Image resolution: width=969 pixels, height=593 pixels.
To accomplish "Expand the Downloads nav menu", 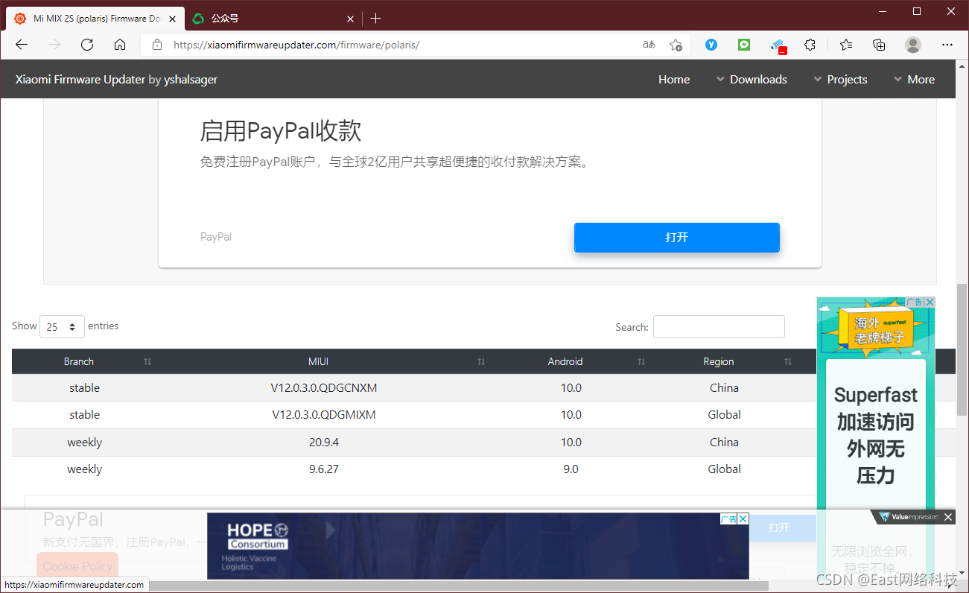I will tap(752, 80).
